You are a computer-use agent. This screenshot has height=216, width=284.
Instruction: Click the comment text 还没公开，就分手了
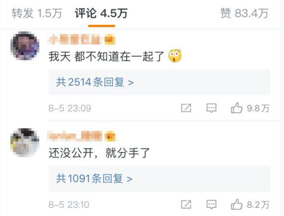coord(99,153)
